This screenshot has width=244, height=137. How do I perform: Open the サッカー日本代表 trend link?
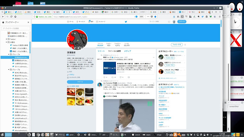point(165,118)
